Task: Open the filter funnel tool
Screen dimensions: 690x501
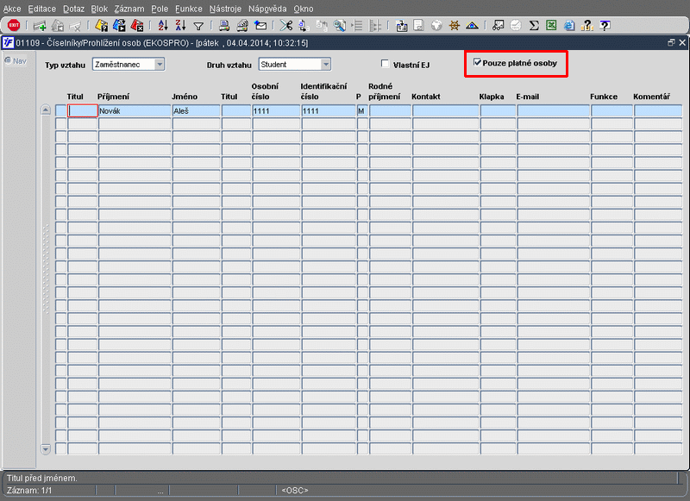Action: tap(198, 27)
